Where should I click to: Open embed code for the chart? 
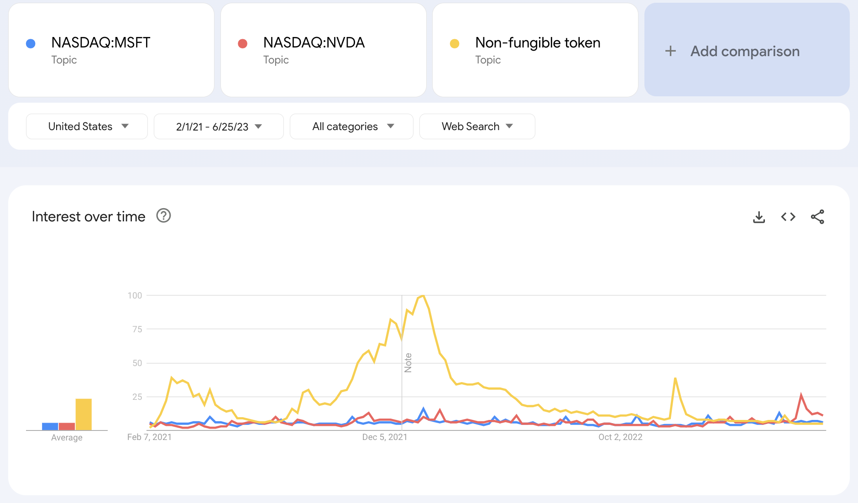coord(788,217)
